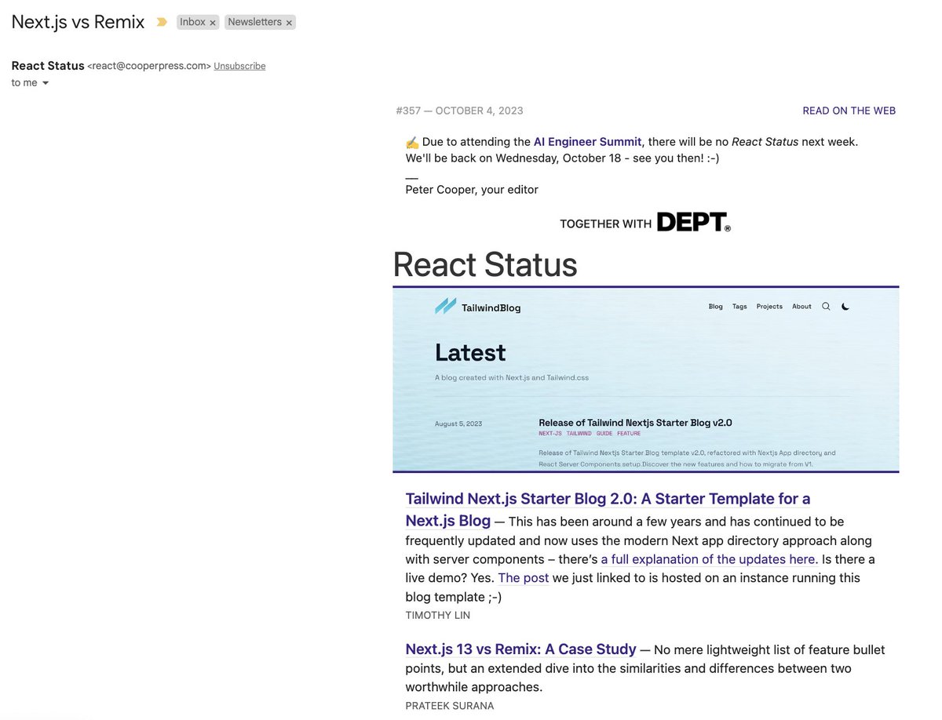Click Blog in the TailwindBlog preview nav
This screenshot has width=942, height=720.
click(x=715, y=307)
